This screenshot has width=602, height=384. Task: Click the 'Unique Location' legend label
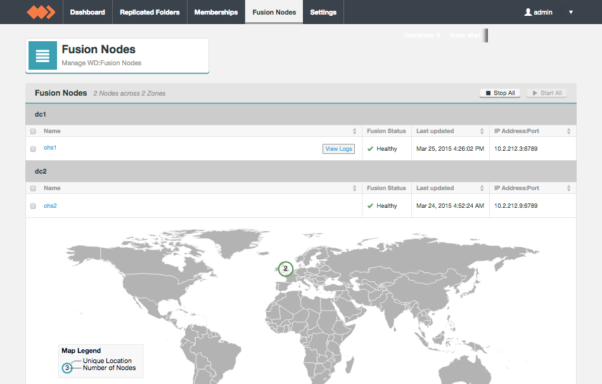[107, 361]
